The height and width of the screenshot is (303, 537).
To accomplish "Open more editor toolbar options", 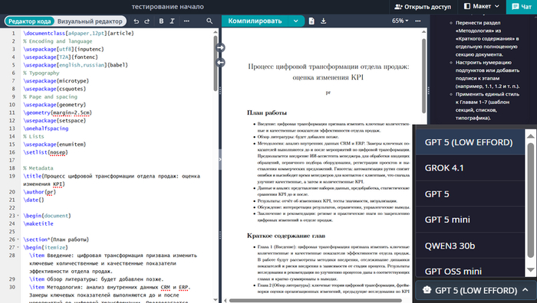I will coord(186,21).
